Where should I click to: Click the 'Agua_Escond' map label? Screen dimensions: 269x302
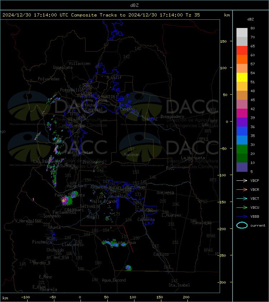click(x=114, y=280)
